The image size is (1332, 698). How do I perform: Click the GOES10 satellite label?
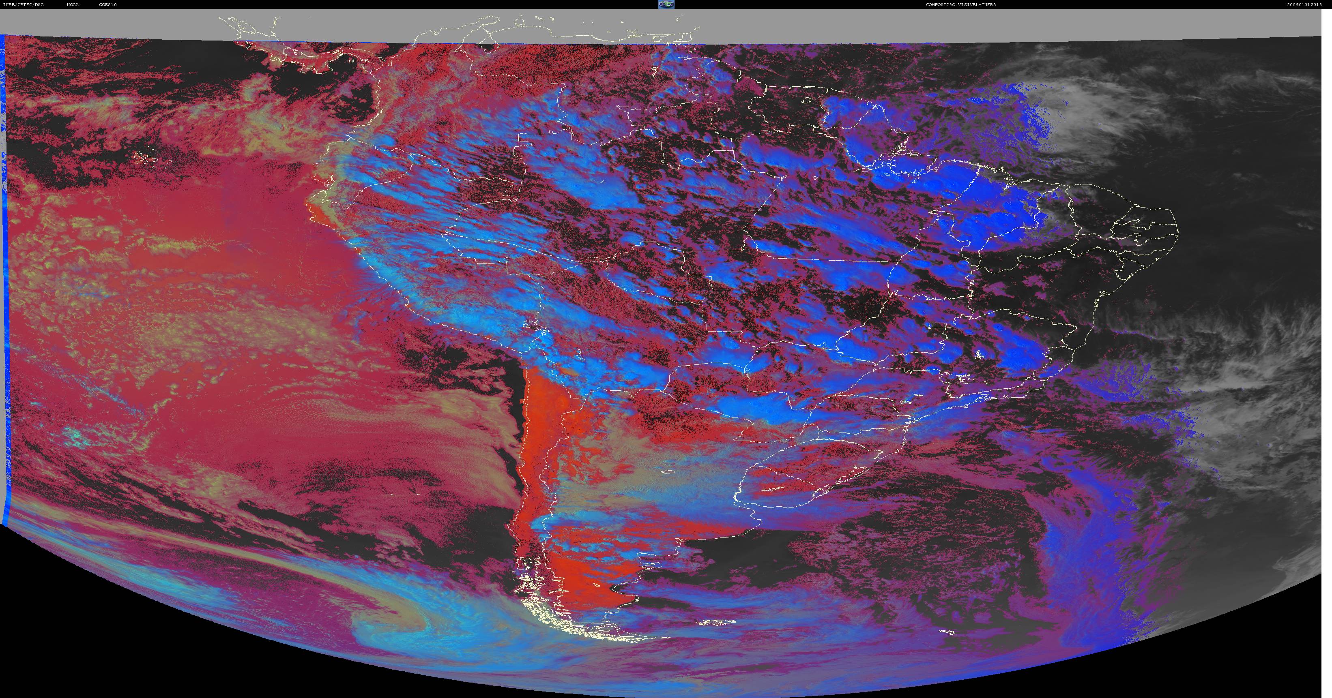coord(108,4)
